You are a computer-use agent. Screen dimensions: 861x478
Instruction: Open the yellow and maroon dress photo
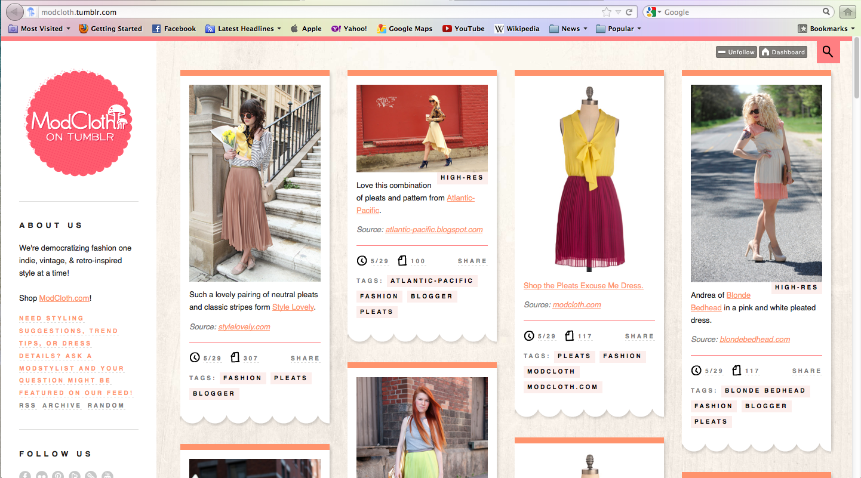(x=589, y=177)
